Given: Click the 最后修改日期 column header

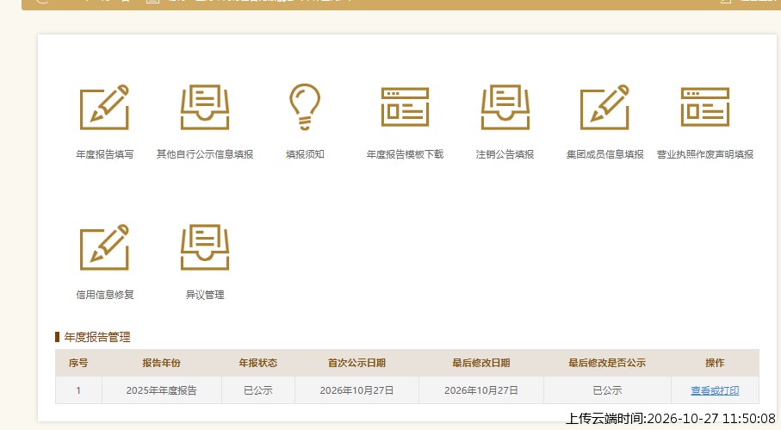Looking at the screenshot, I should [481, 364].
